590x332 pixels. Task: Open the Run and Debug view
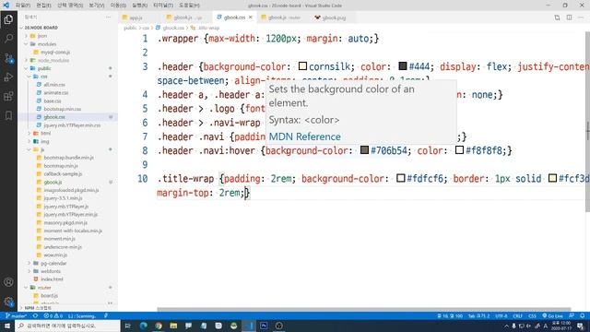pos(8,77)
